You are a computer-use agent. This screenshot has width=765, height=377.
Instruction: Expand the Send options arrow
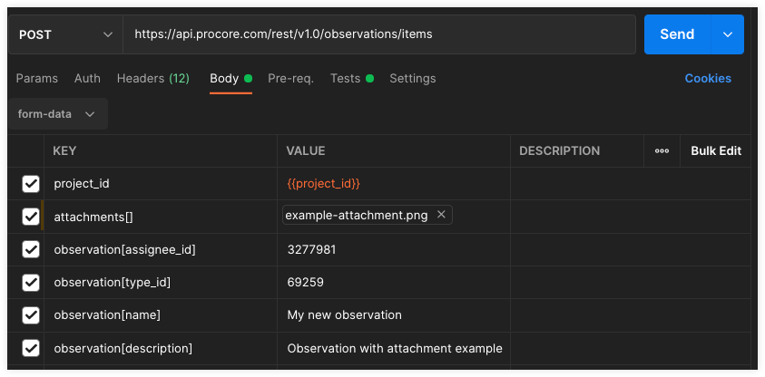pyautogui.click(x=728, y=34)
